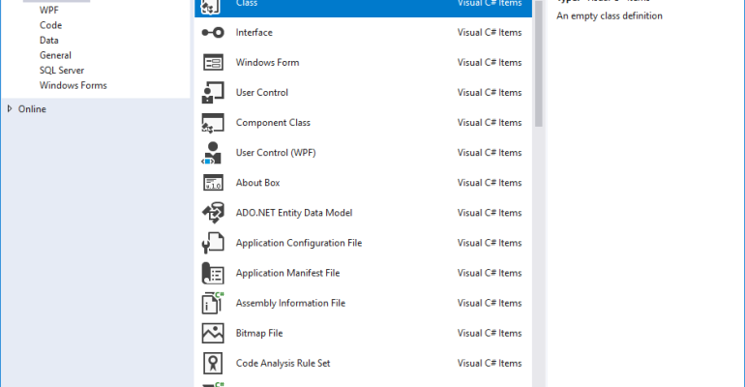Click the 'Component Class' template name
745x387 pixels.
point(273,123)
